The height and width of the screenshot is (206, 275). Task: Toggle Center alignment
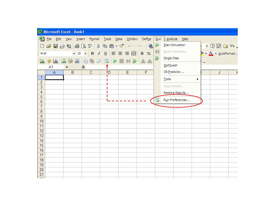pos(120,54)
